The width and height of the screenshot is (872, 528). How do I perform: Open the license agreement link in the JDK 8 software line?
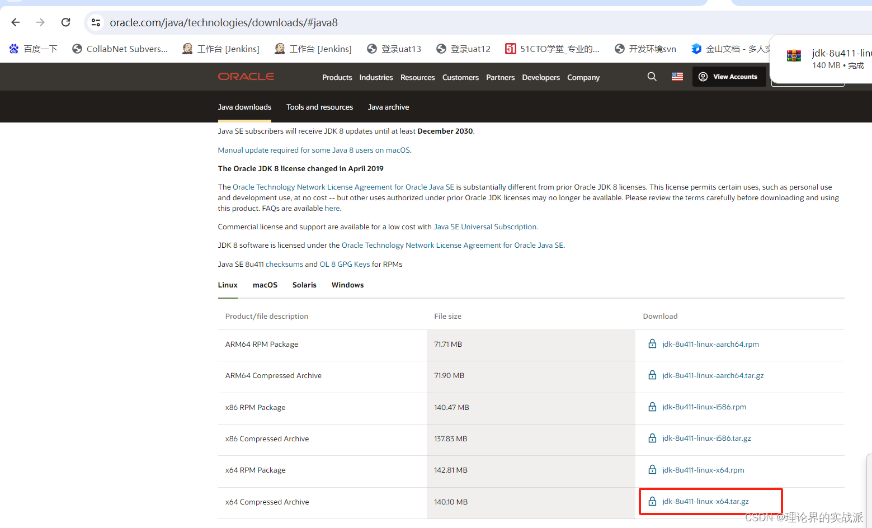pos(453,245)
